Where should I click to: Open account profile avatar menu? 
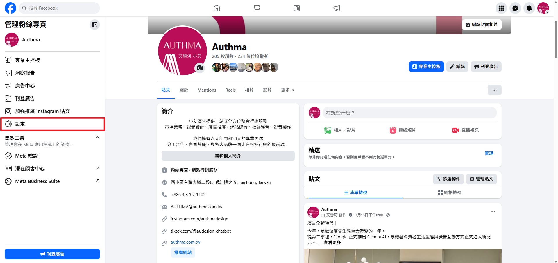pos(543,8)
